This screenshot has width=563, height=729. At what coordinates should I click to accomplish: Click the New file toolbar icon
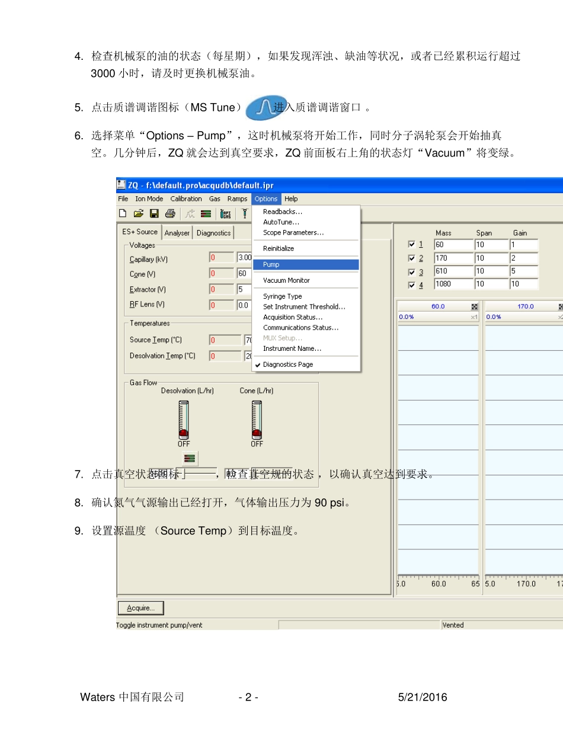[x=123, y=213]
